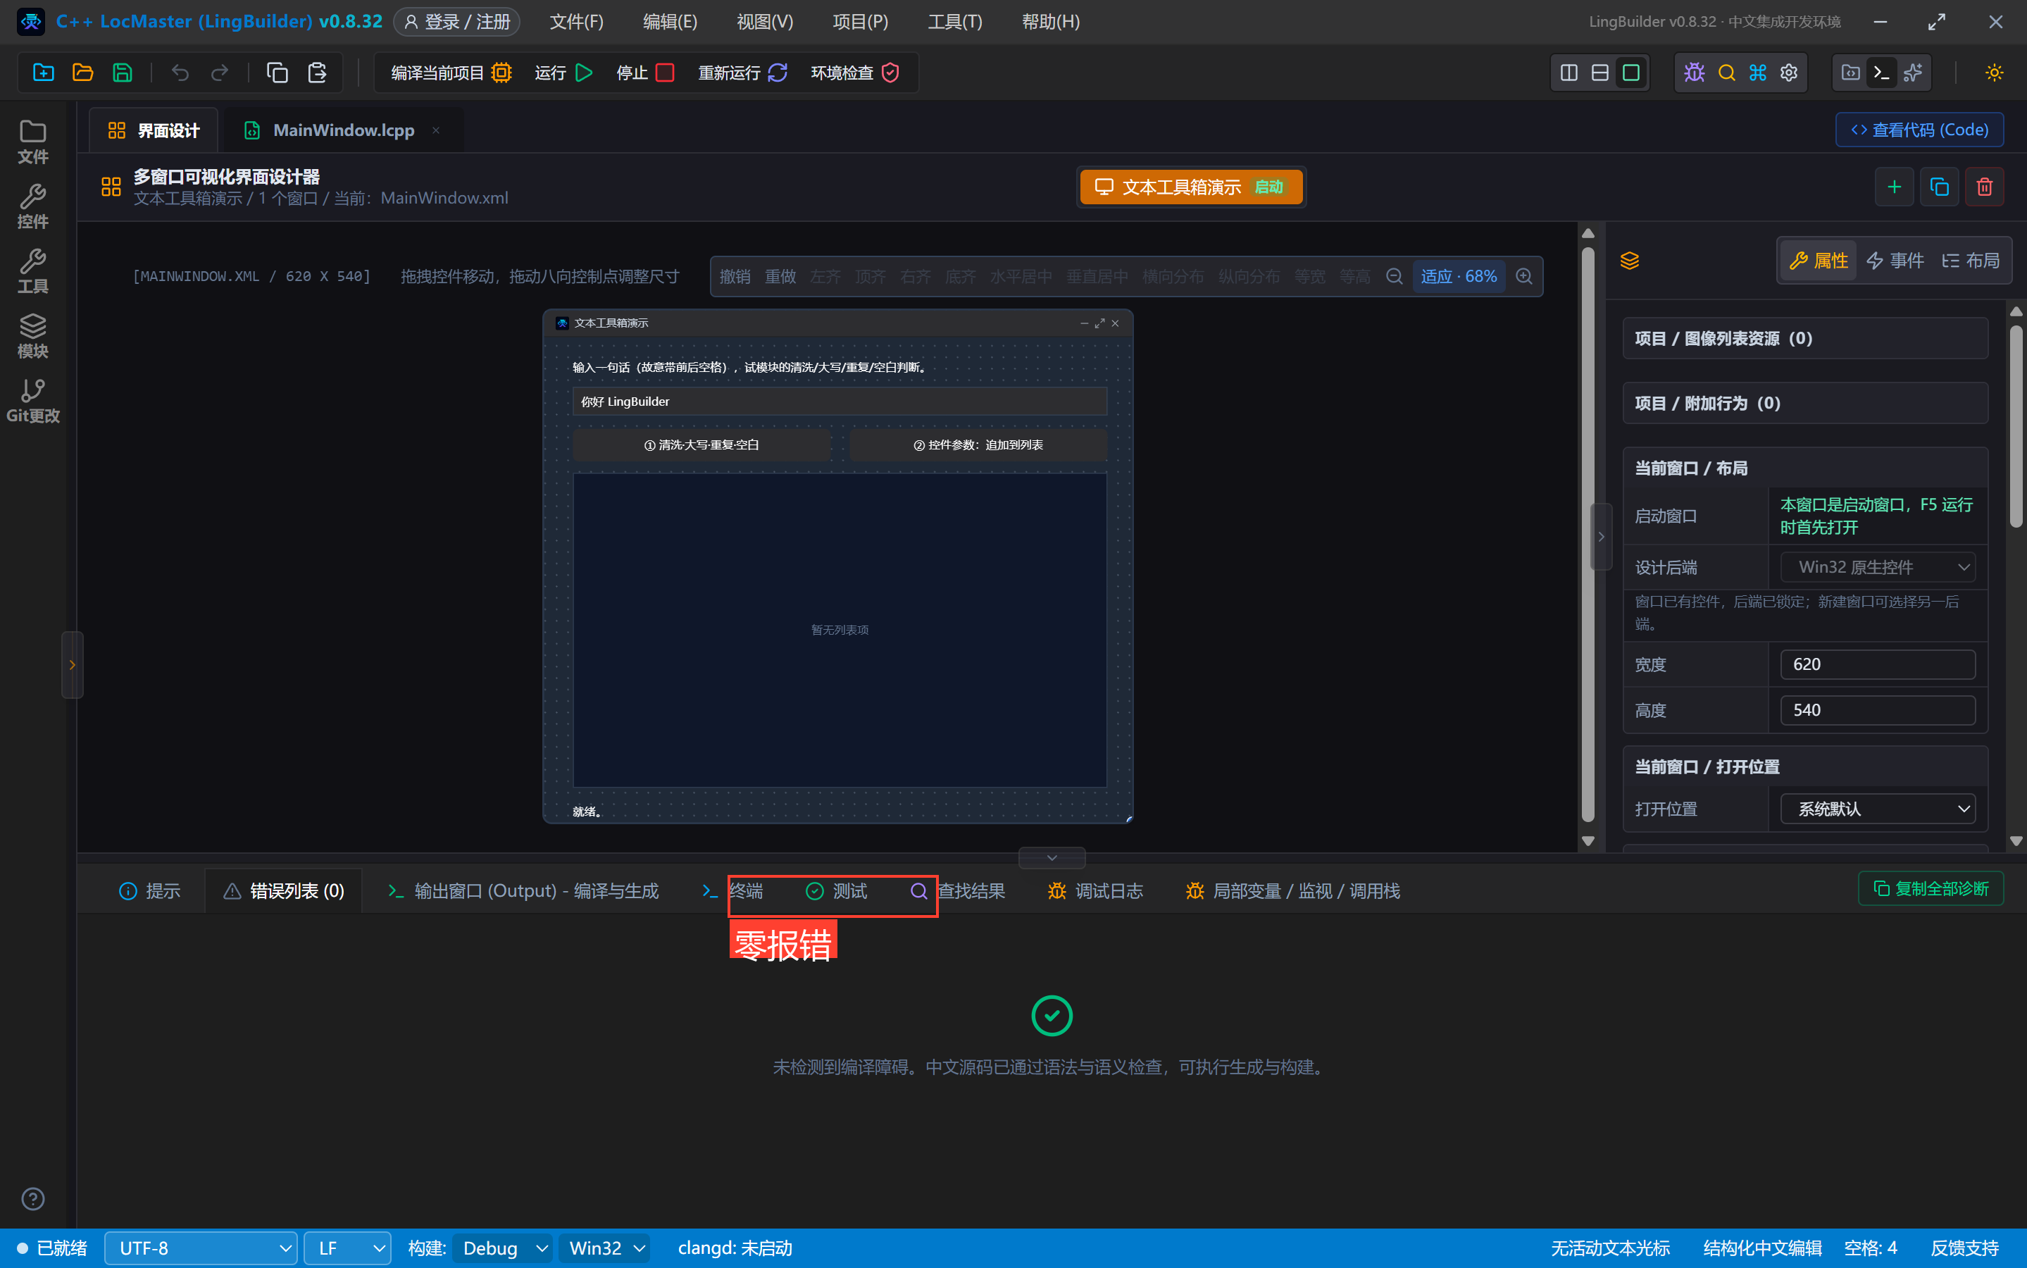Switch to side-by-side split layout
The height and width of the screenshot is (1268, 2027).
pyautogui.click(x=1568, y=72)
